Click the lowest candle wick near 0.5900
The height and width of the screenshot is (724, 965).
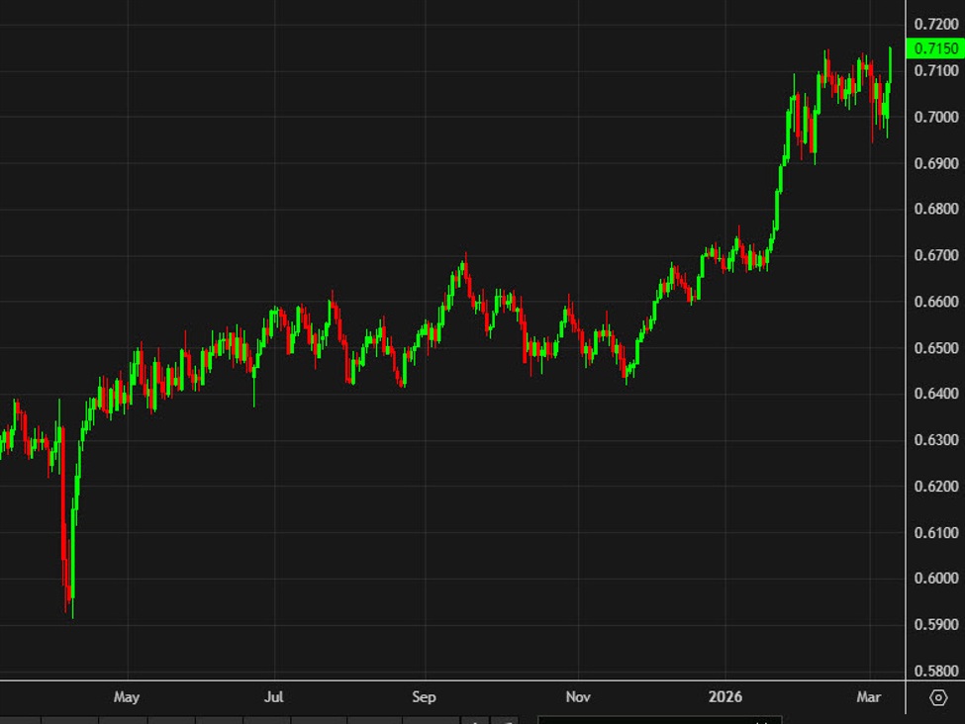(71, 608)
